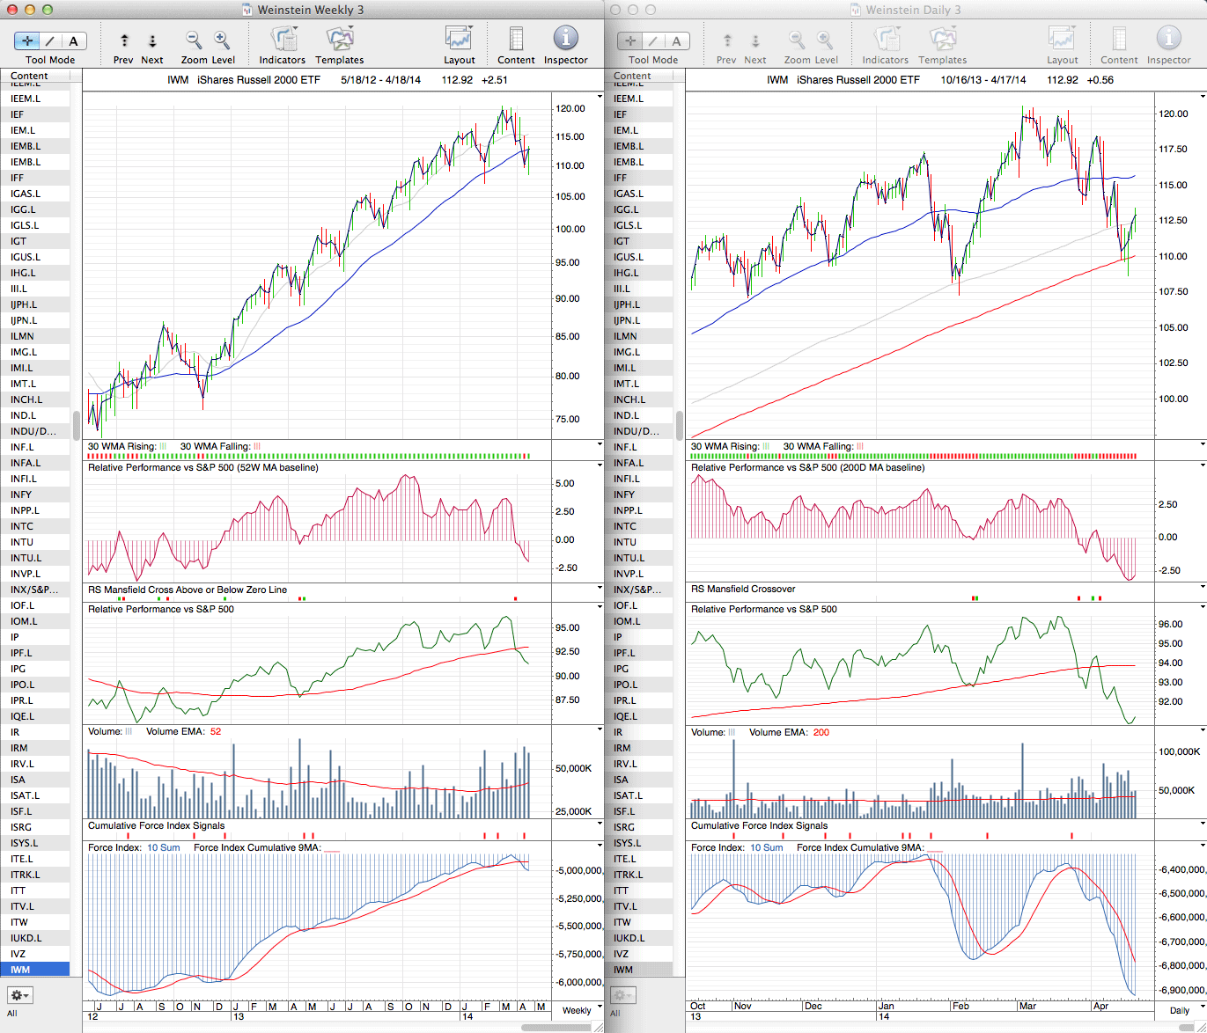Open gear action menu under Weekly symbol list

(20, 995)
